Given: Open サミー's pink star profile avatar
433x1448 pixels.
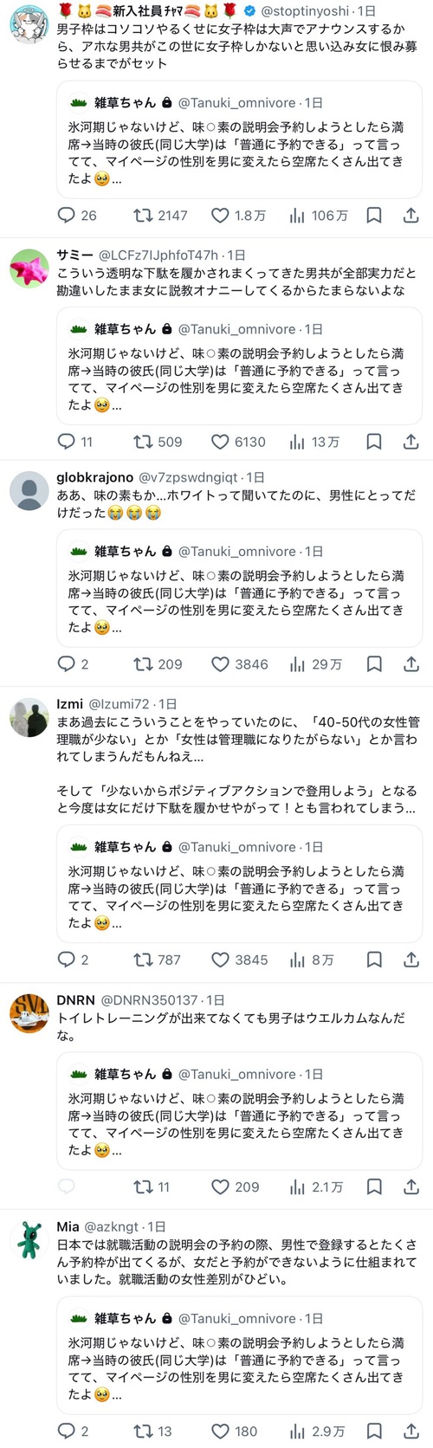Looking at the screenshot, I should [x=29, y=268].
